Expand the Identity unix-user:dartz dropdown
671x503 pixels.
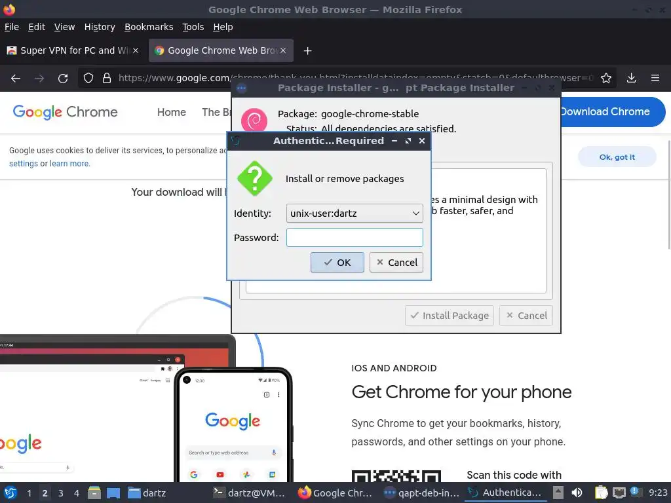(x=355, y=213)
